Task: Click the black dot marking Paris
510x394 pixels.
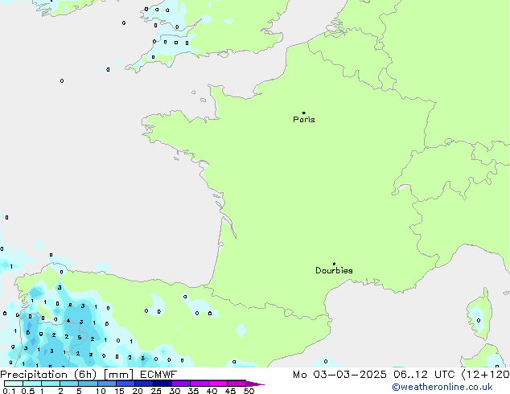Action: click(x=304, y=113)
